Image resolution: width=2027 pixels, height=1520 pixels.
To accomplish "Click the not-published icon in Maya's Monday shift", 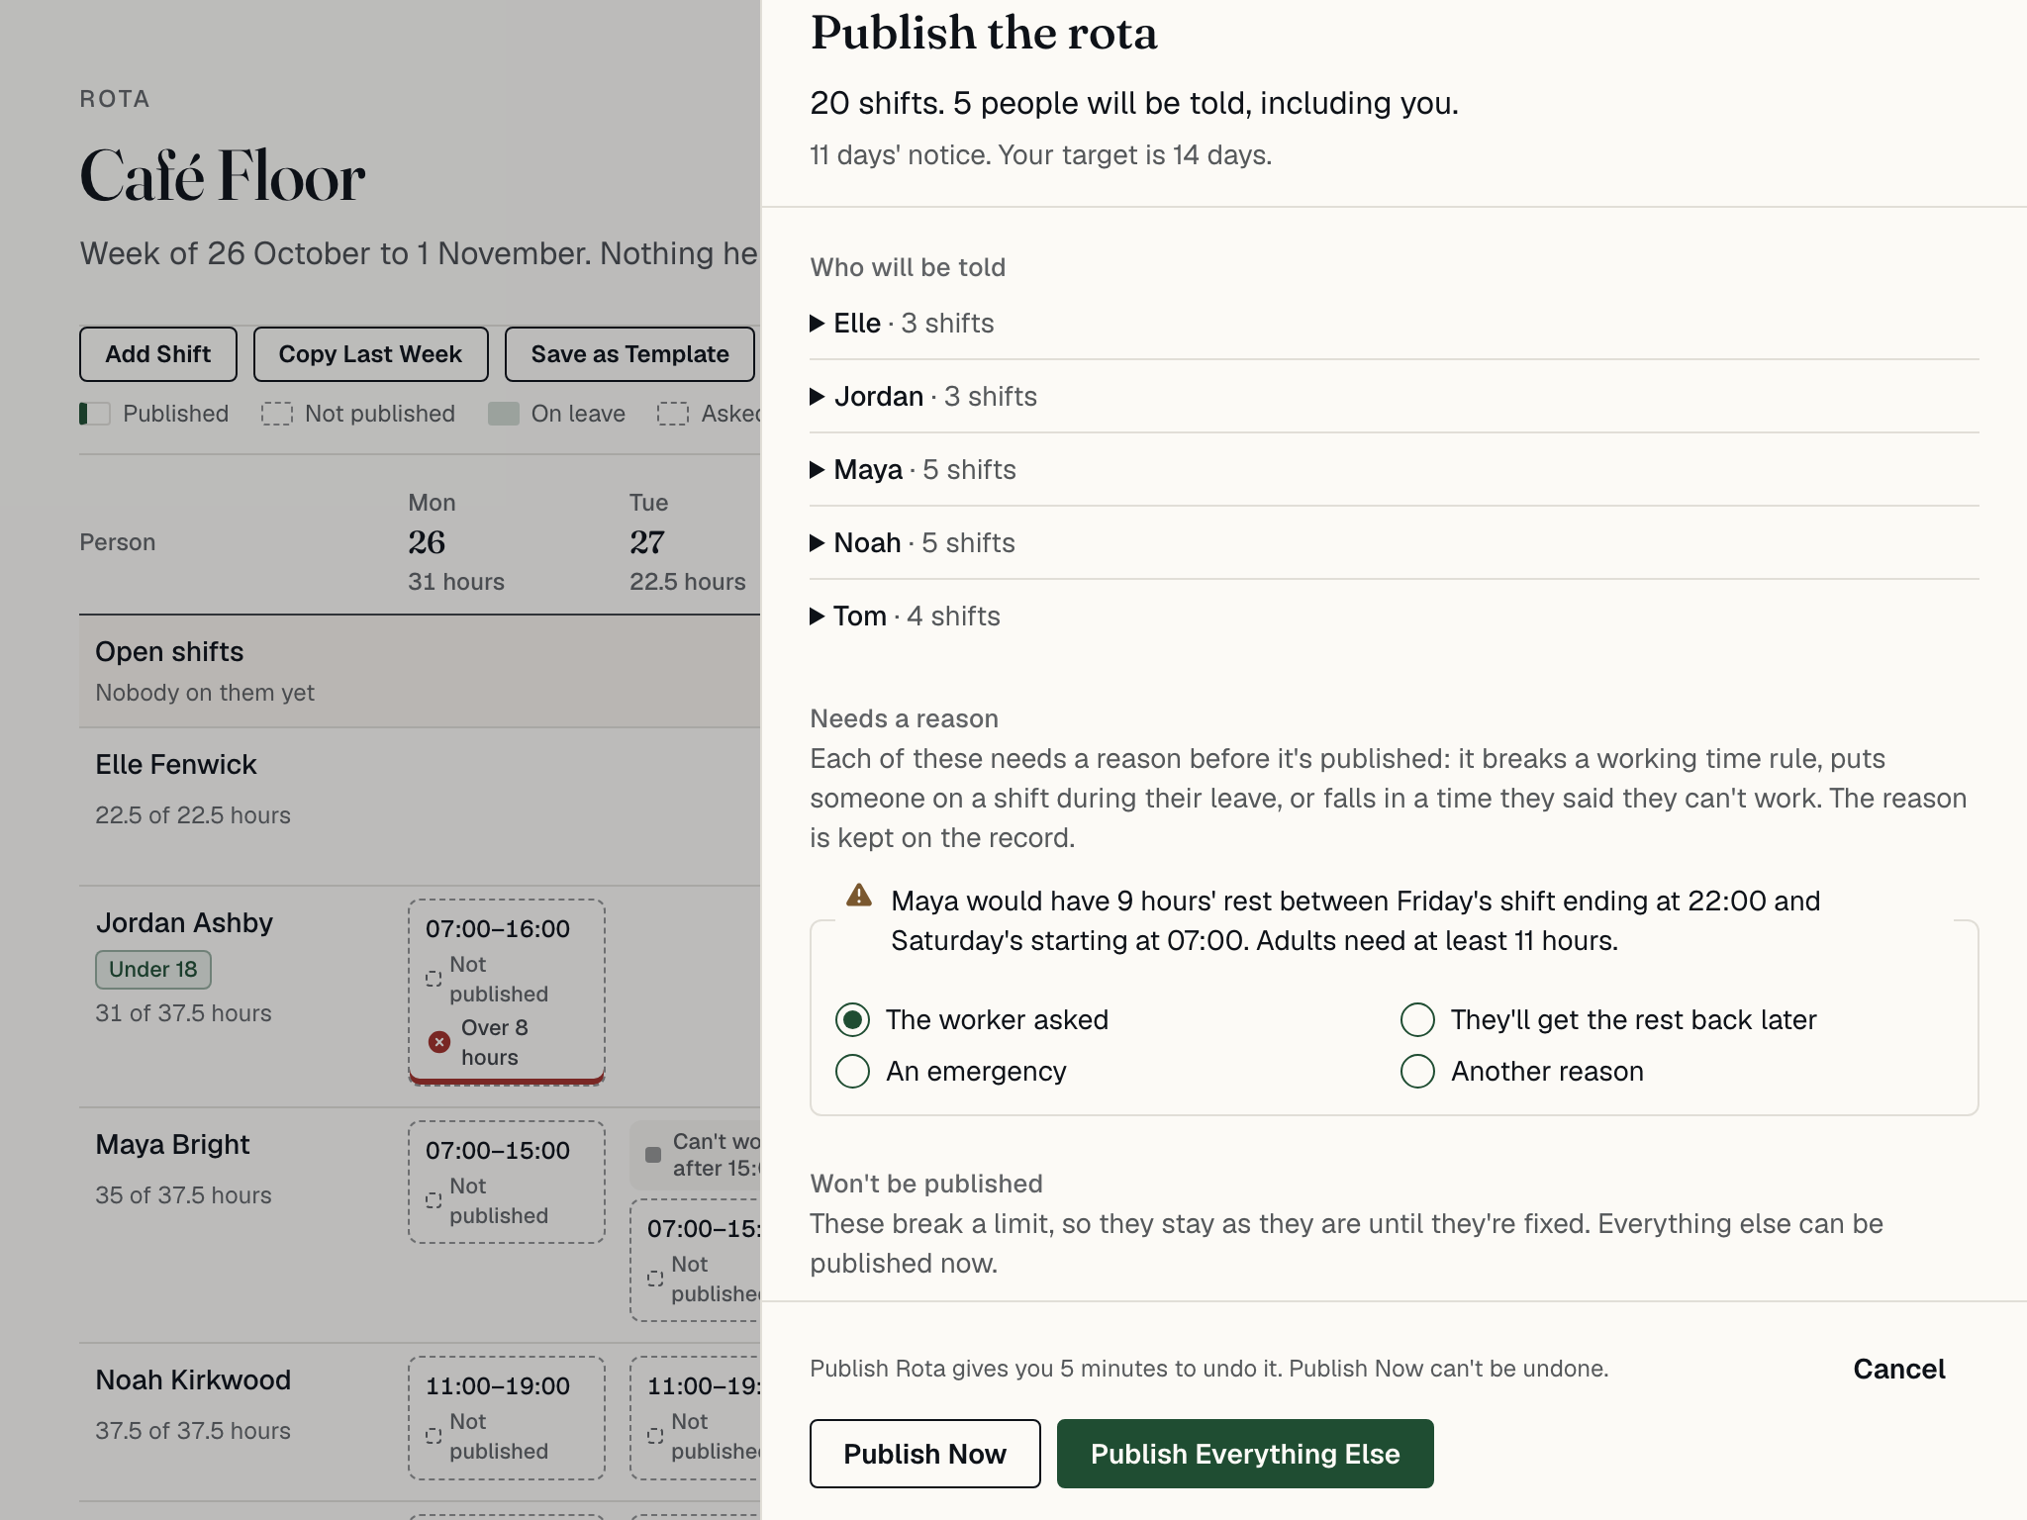I will pyautogui.click(x=434, y=1200).
